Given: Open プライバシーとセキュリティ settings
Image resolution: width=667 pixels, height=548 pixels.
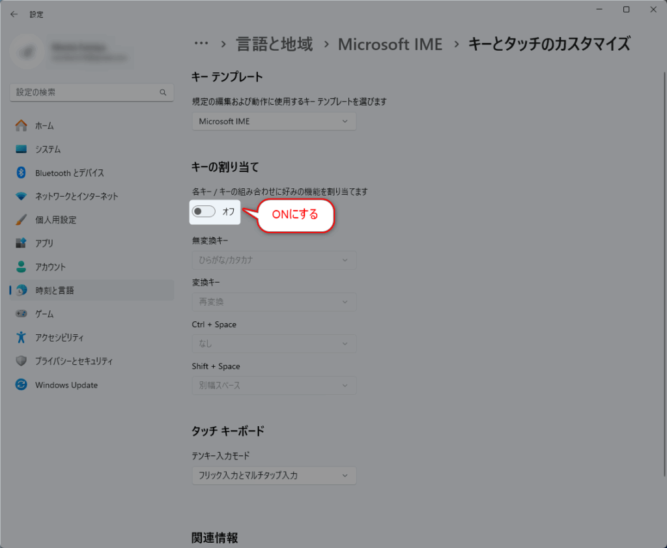Looking at the screenshot, I should [x=91, y=361].
